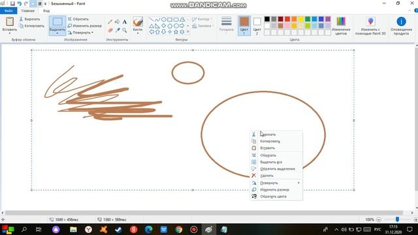418x235 pixels.
Task: Choose the five-point star shape
Action: point(176,32)
